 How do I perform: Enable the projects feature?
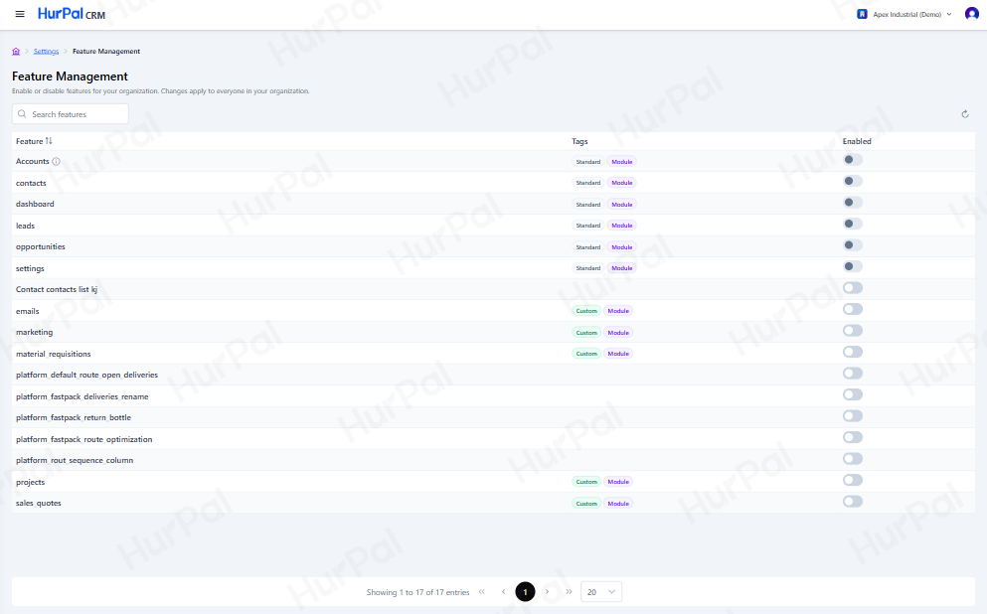coord(853,481)
